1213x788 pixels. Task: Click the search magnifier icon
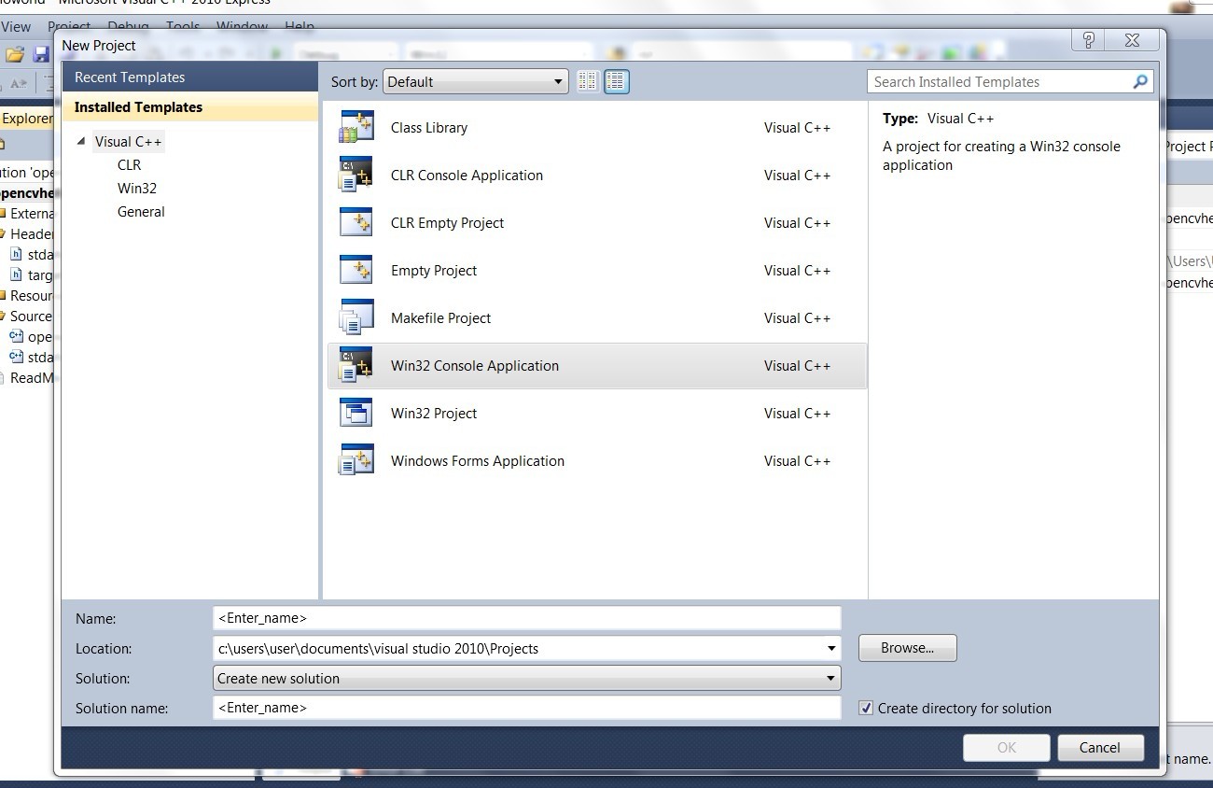[x=1139, y=81]
